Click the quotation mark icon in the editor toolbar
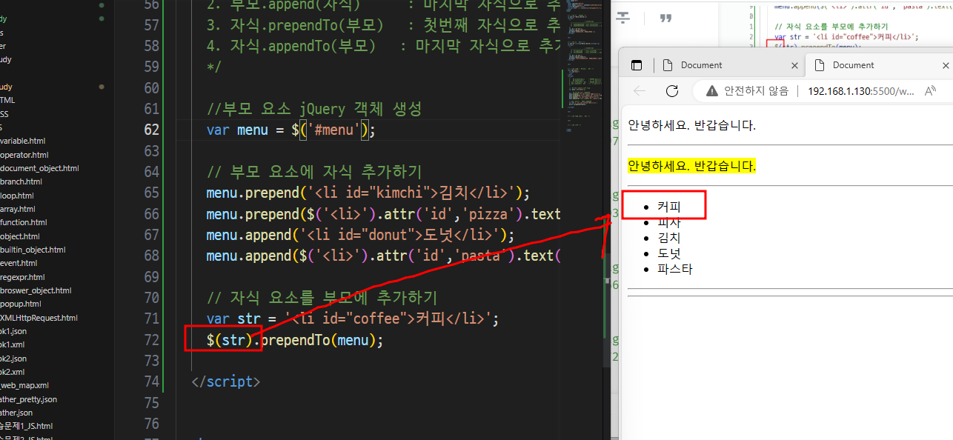 (x=665, y=17)
